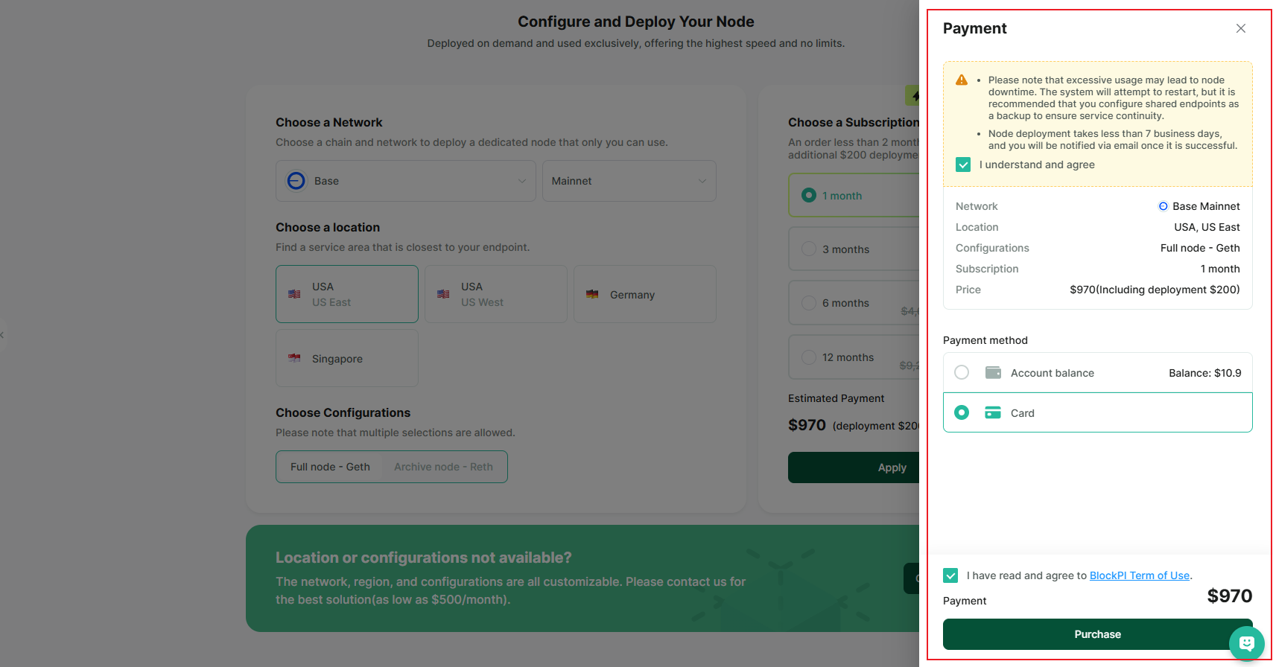Switch to Archive node - Reth configuration
The height and width of the screenshot is (667, 1273).
[443, 467]
